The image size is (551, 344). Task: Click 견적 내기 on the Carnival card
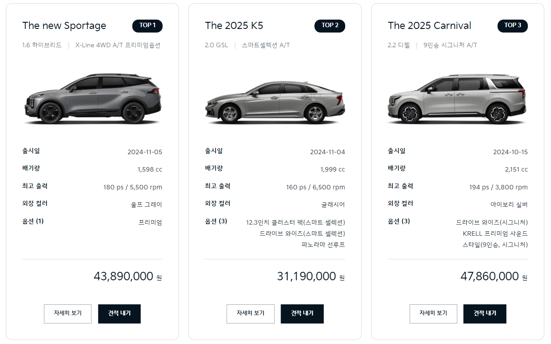click(x=485, y=314)
